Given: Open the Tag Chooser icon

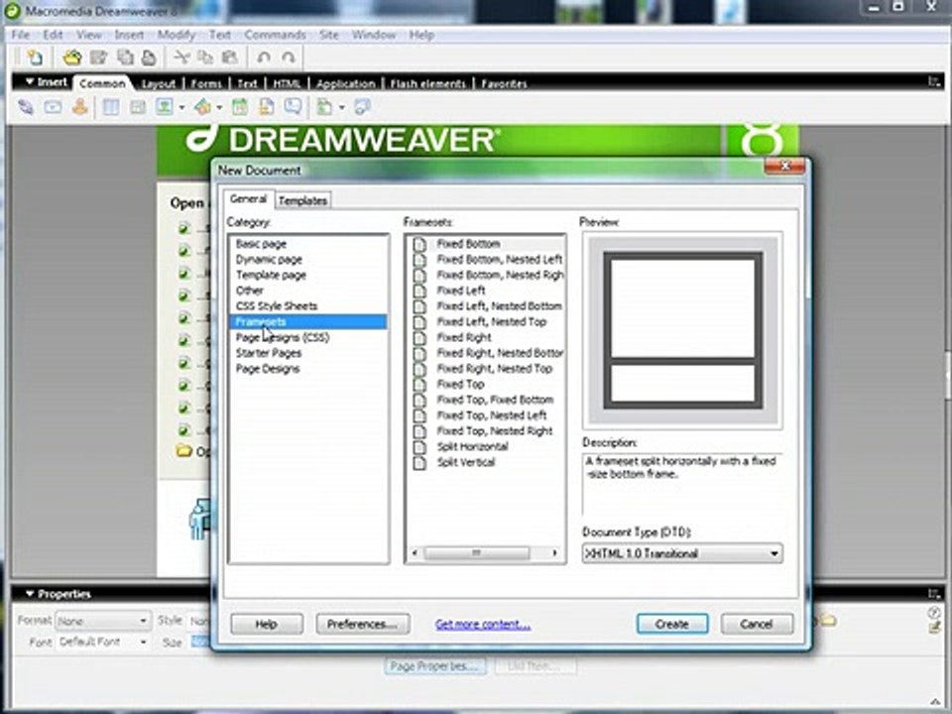Looking at the screenshot, I should coord(362,107).
